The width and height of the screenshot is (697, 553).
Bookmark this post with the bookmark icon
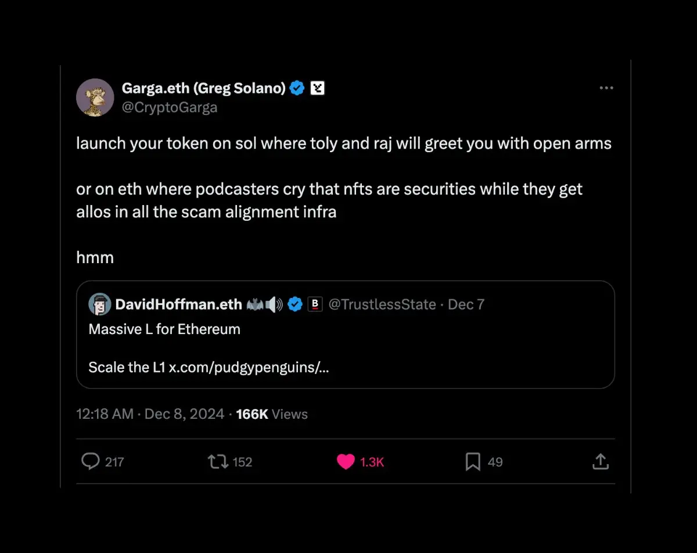(x=473, y=462)
